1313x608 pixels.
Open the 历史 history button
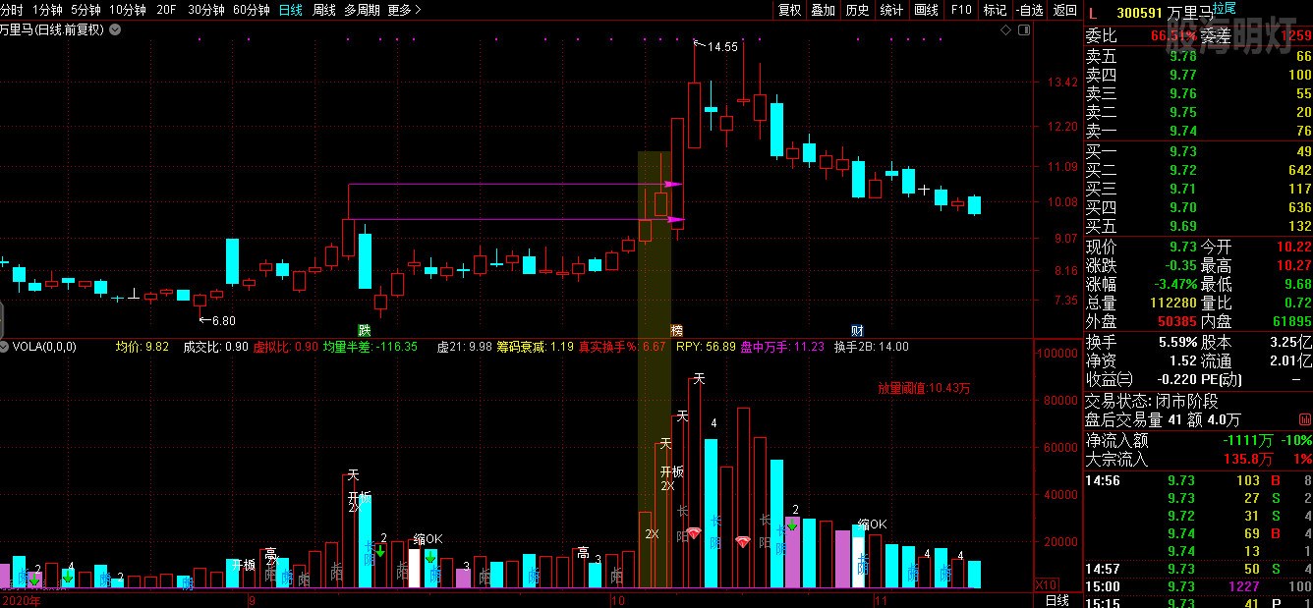[857, 10]
